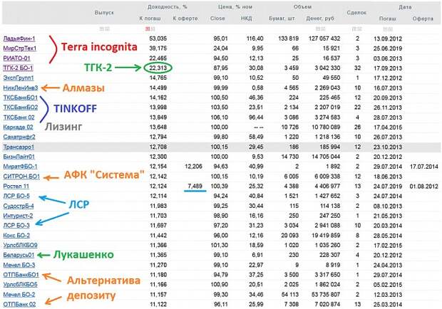The width and height of the screenshot is (442, 309).
Task: Click the Выпуск column header
Action: 104,13
